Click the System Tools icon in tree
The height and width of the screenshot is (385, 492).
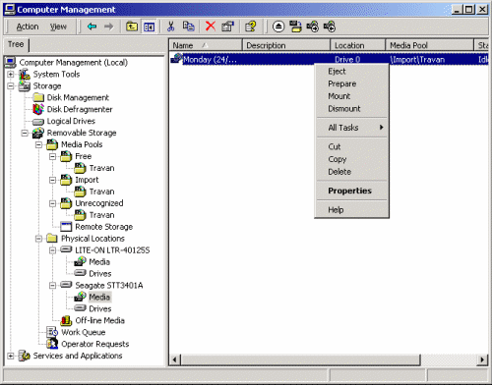(25, 75)
